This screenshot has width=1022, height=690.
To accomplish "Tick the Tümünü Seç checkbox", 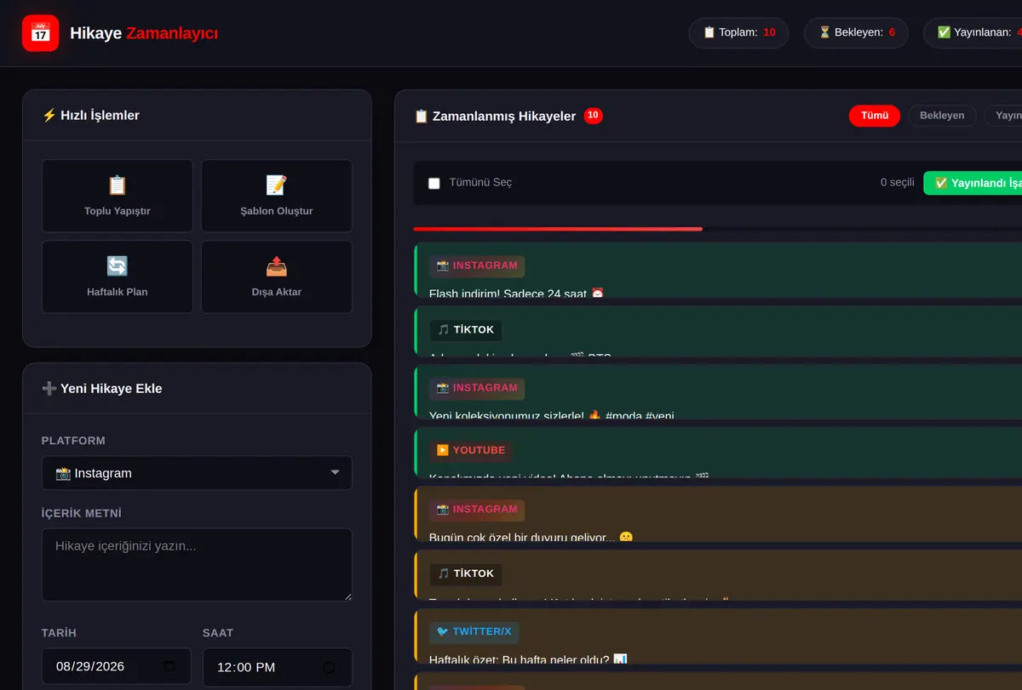I will [434, 183].
